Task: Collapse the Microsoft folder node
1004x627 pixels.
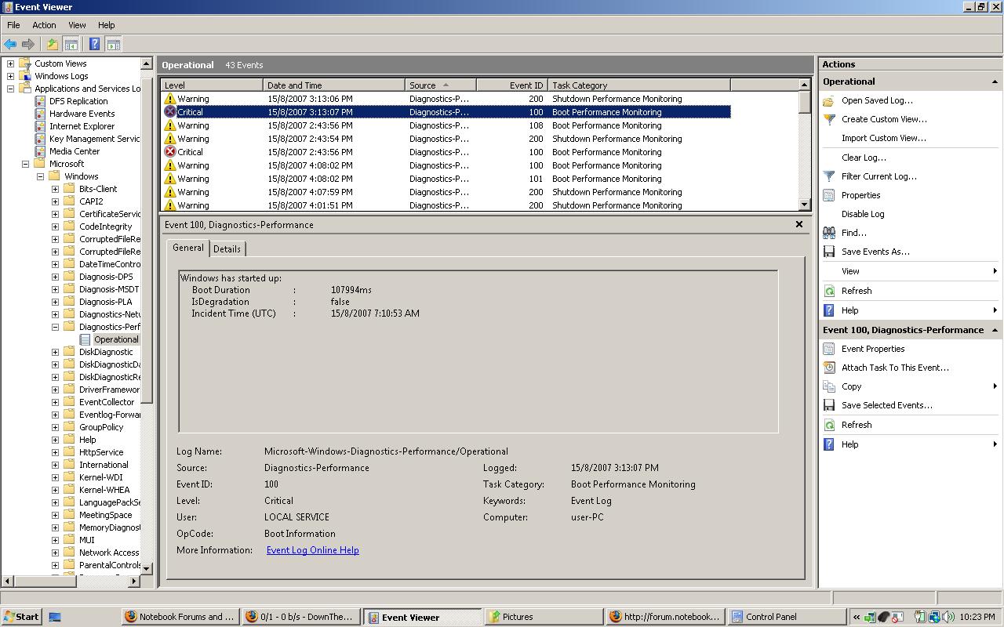Action: tap(25, 164)
